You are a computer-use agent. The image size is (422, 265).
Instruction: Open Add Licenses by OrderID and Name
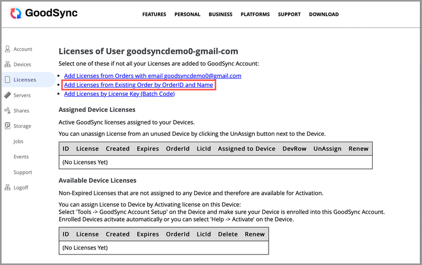(x=138, y=85)
